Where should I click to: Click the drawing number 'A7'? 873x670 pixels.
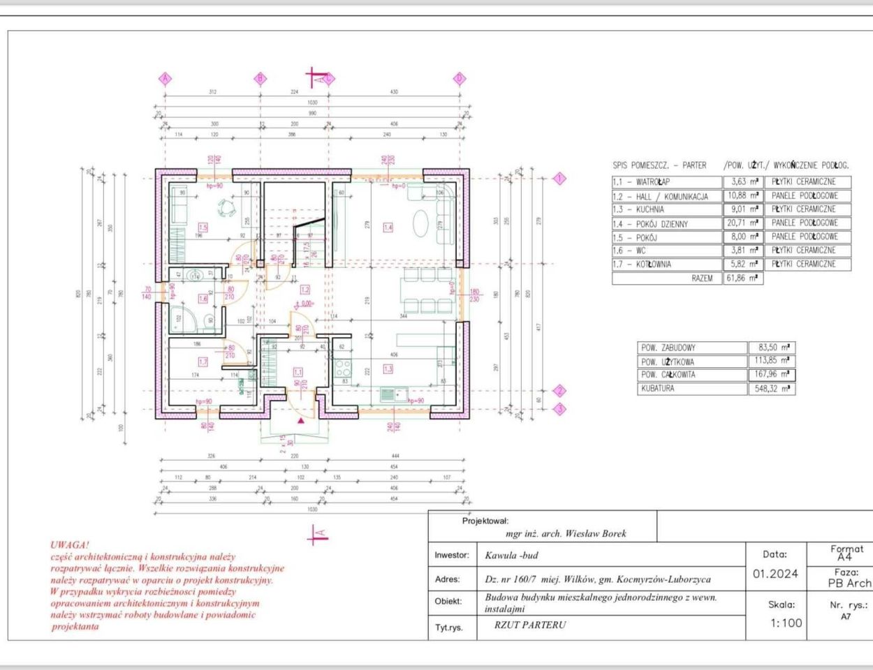pyautogui.click(x=846, y=617)
